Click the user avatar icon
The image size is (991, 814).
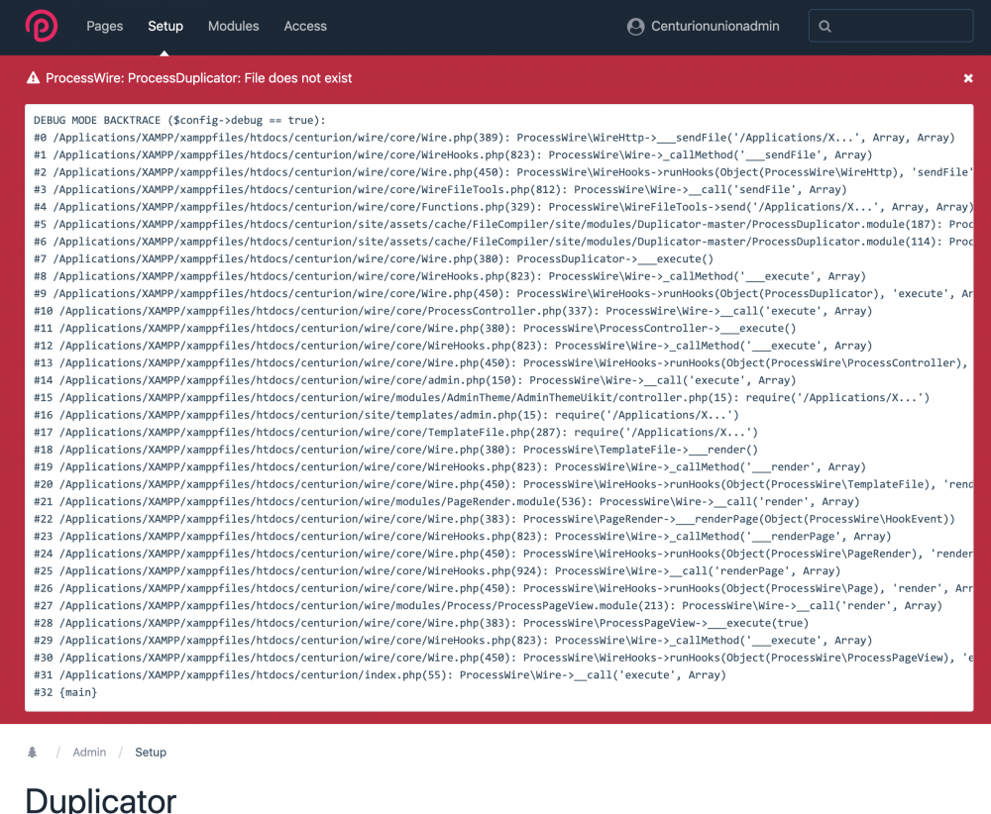click(636, 27)
